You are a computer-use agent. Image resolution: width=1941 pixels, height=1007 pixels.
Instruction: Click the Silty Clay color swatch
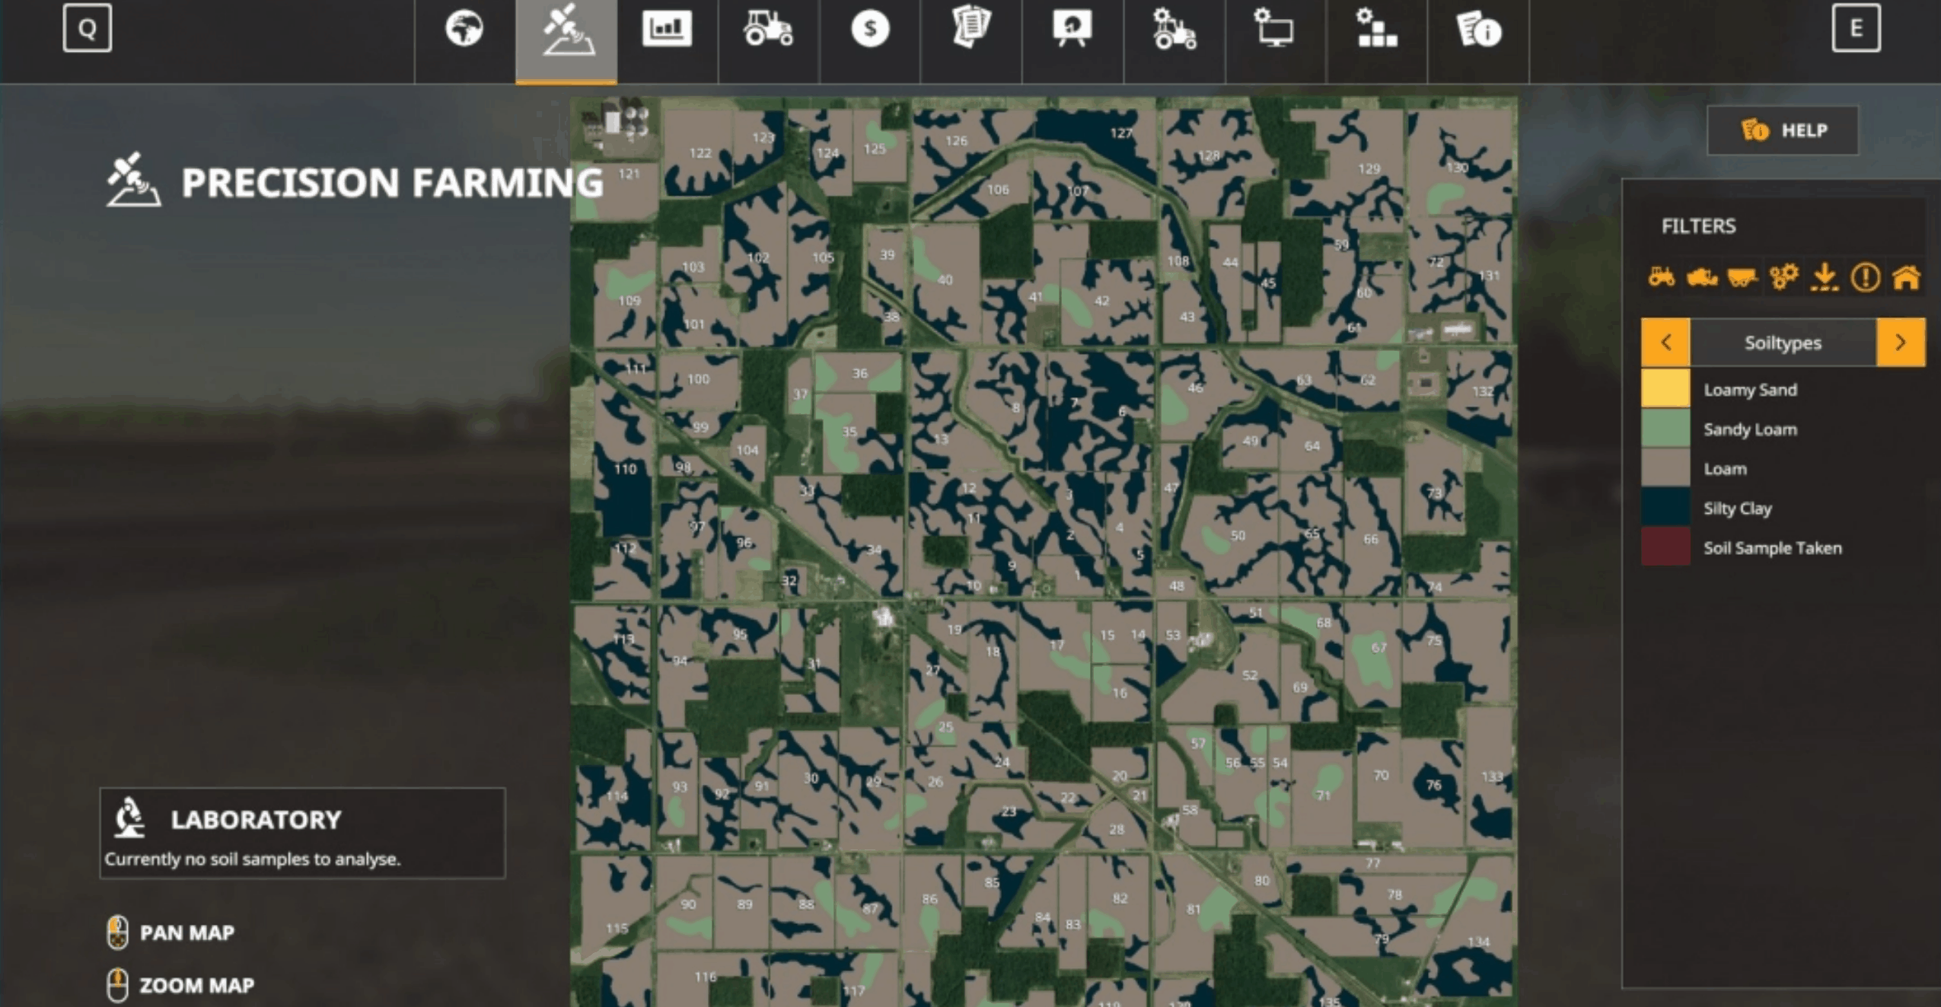pos(1665,508)
